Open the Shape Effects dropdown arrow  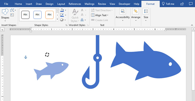(65, 20)
